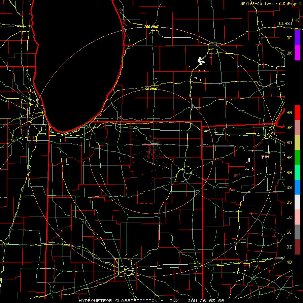
Task: Click the HYDROMETEOR CLASSIFICATION title text
Action: 118,301
